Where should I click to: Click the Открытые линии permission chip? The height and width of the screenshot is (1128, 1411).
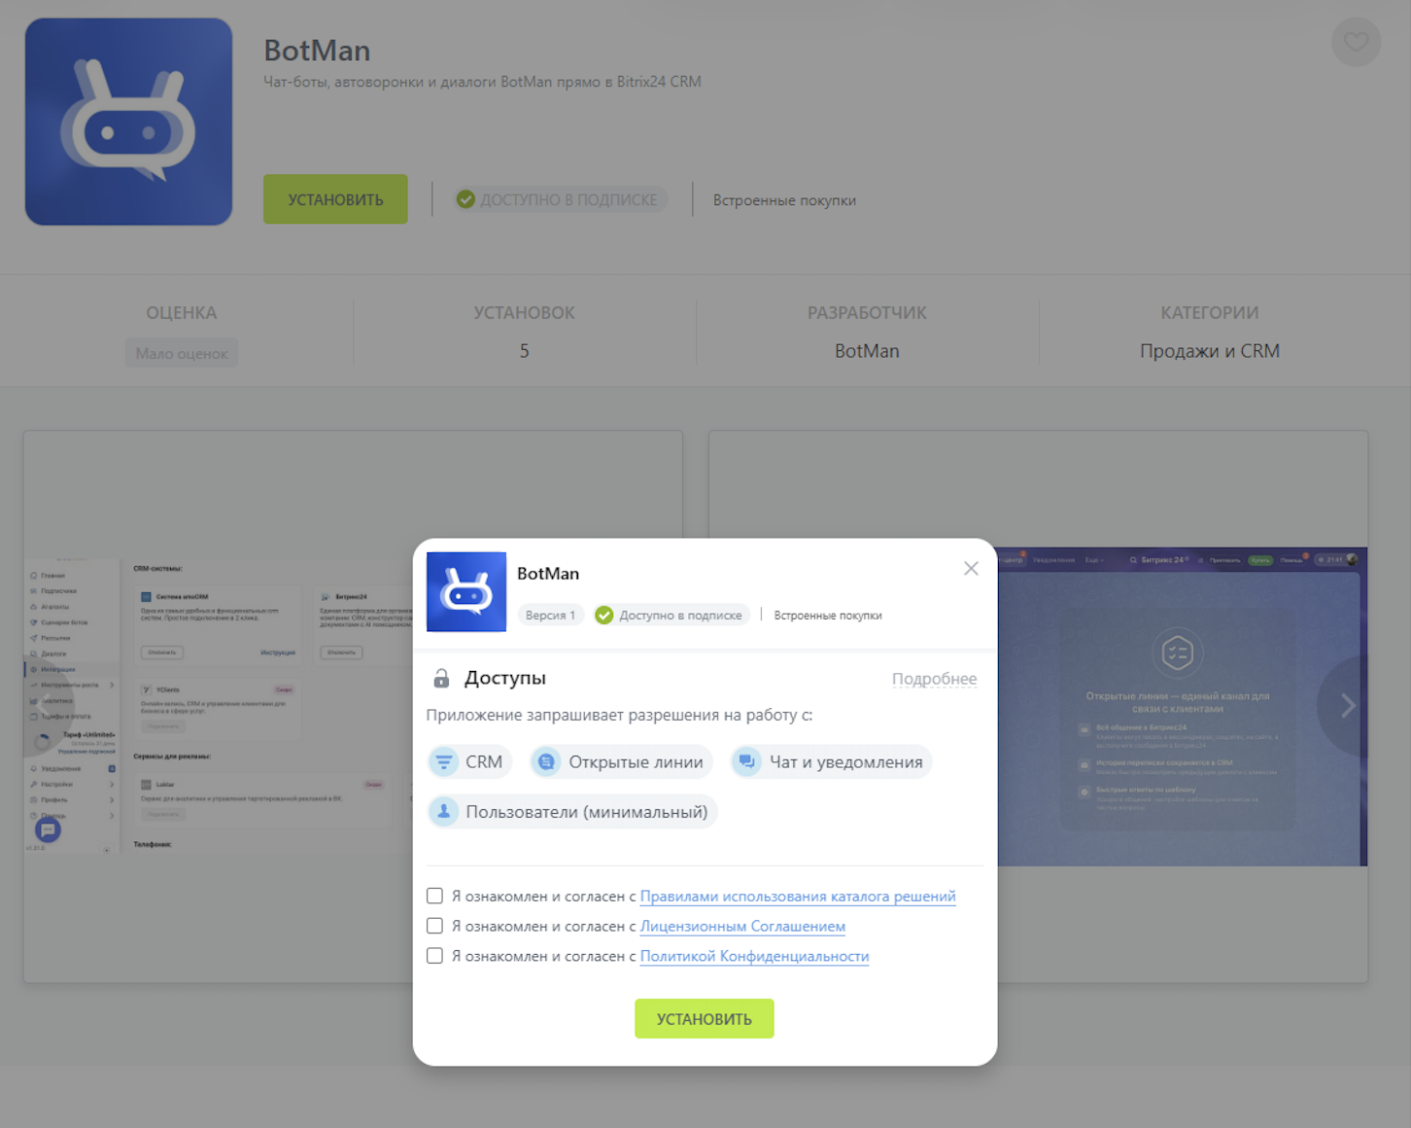[621, 761]
